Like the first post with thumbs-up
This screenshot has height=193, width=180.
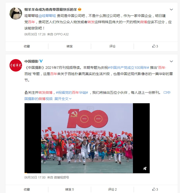tap(155, 46)
